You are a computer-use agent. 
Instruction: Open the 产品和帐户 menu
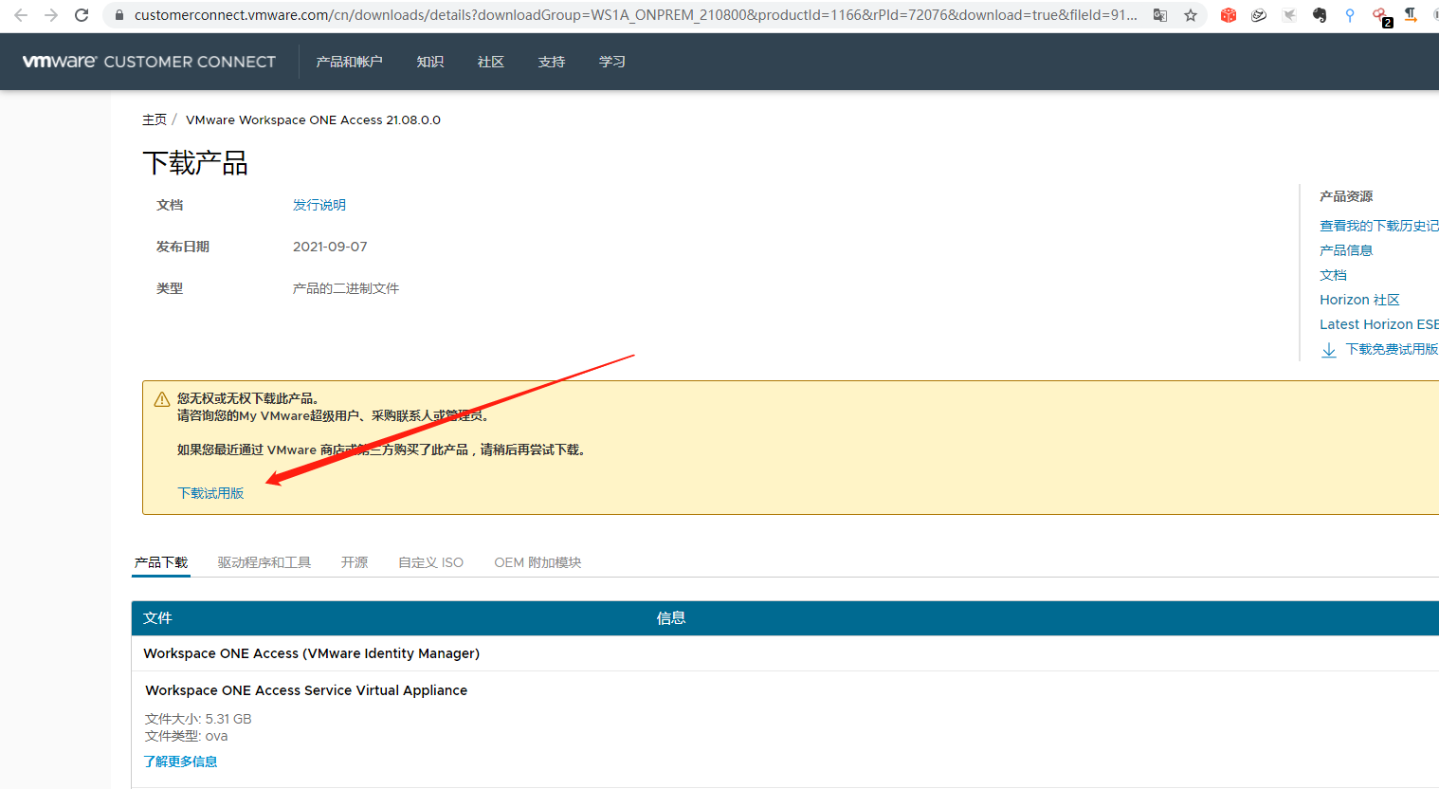(350, 62)
